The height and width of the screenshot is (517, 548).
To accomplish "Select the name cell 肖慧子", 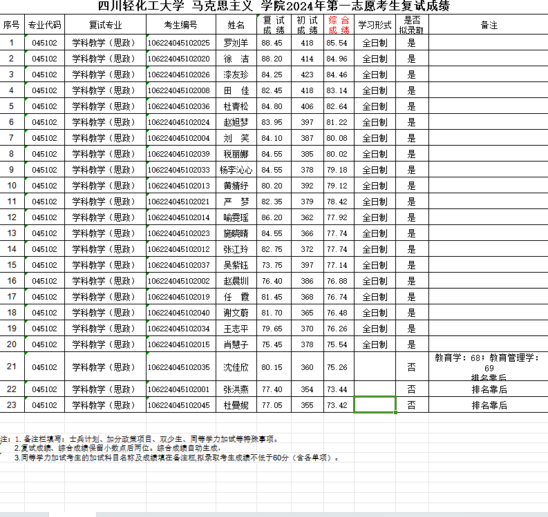I will (x=236, y=344).
